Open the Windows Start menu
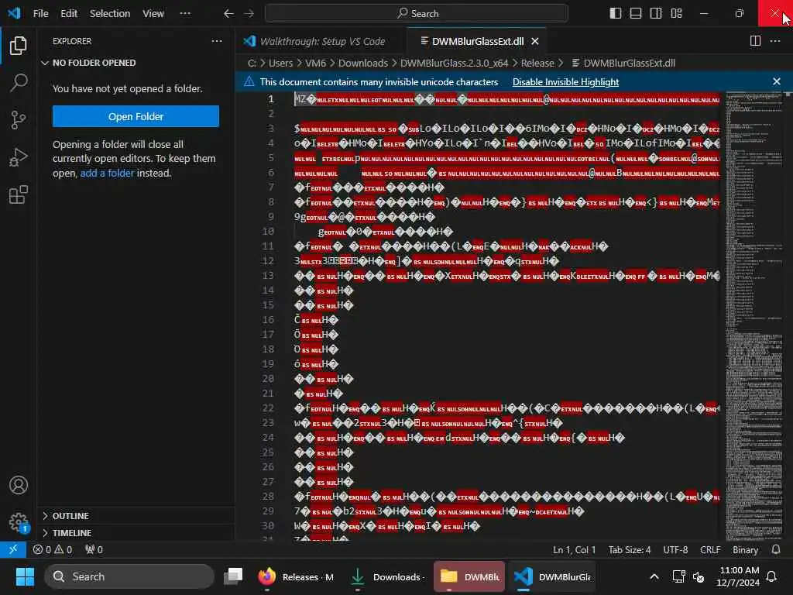793x595 pixels. coord(25,576)
